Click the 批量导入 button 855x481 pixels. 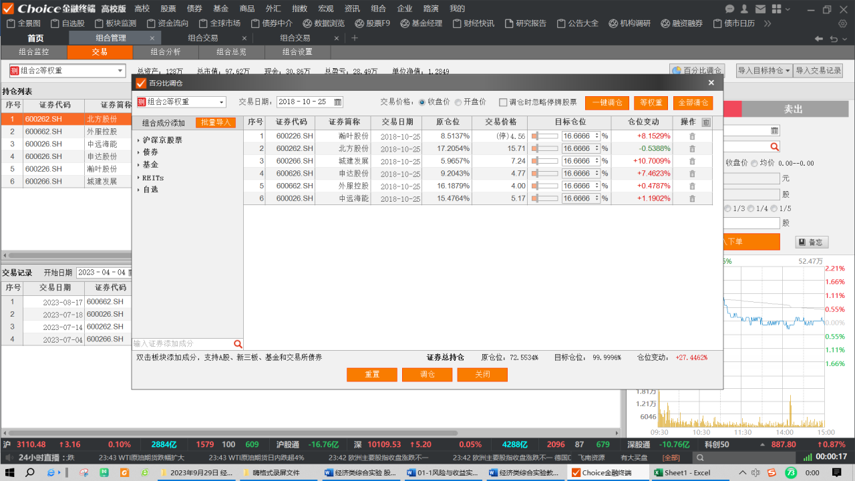pyautogui.click(x=216, y=122)
